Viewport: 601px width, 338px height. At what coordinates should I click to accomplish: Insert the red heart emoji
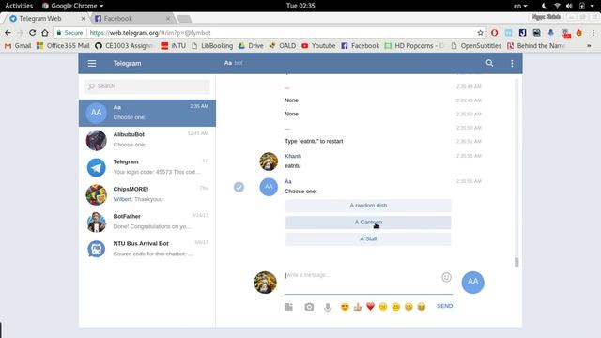[x=370, y=307]
